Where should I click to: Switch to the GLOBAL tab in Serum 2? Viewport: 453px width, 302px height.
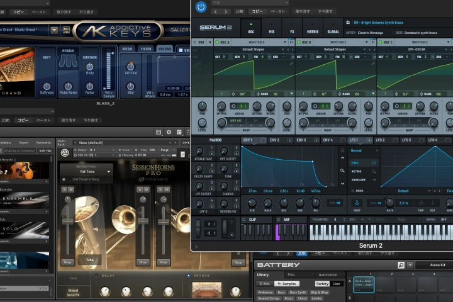coord(333,28)
